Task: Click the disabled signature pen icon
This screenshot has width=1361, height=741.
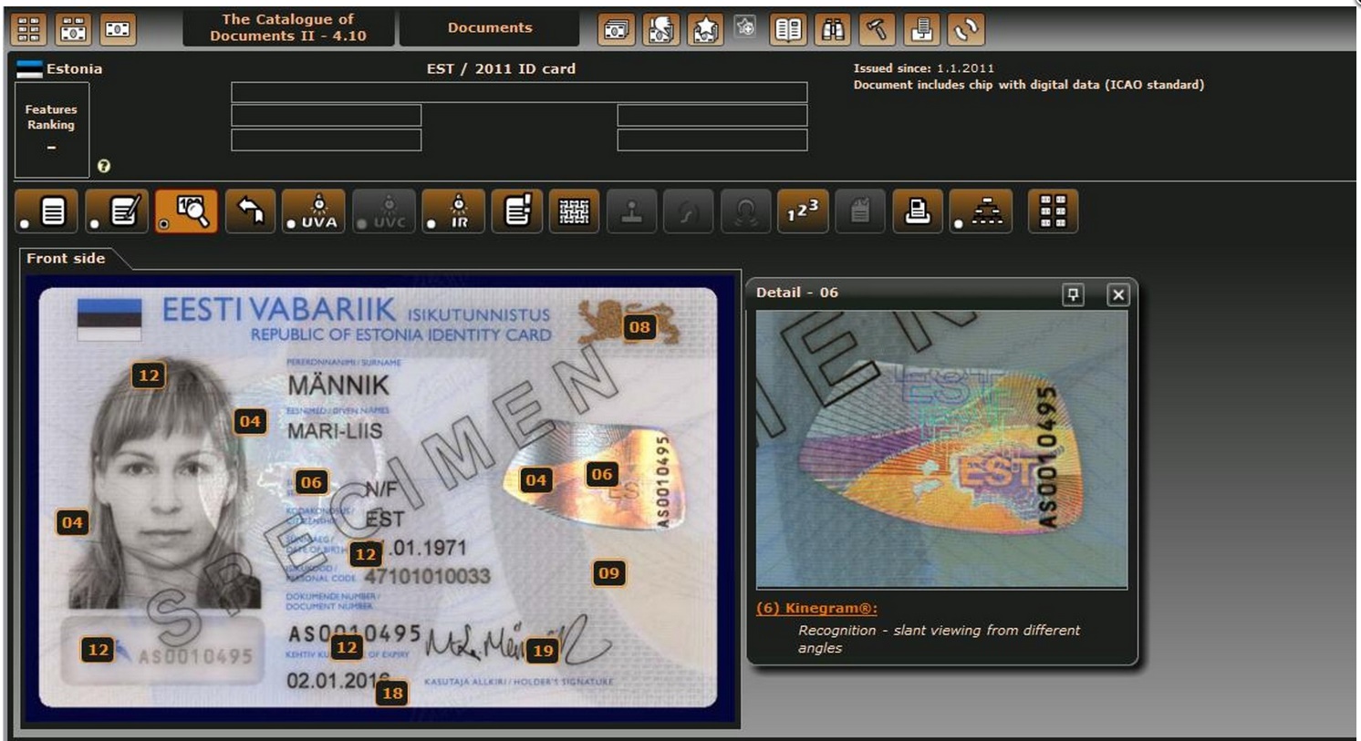Action: [x=689, y=211]
